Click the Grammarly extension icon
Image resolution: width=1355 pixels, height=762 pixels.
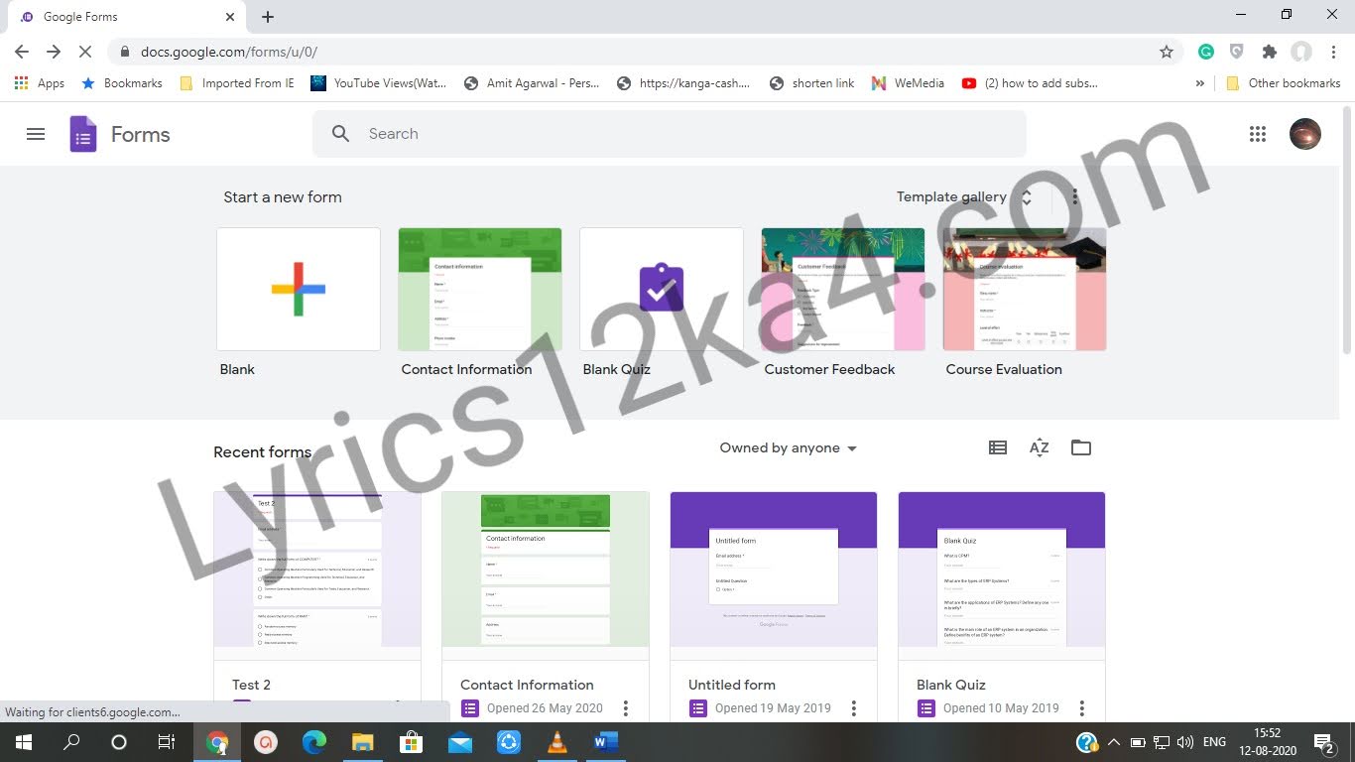(x=1206, y=52)
